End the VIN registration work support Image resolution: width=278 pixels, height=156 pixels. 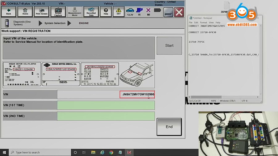pos(169,127)
